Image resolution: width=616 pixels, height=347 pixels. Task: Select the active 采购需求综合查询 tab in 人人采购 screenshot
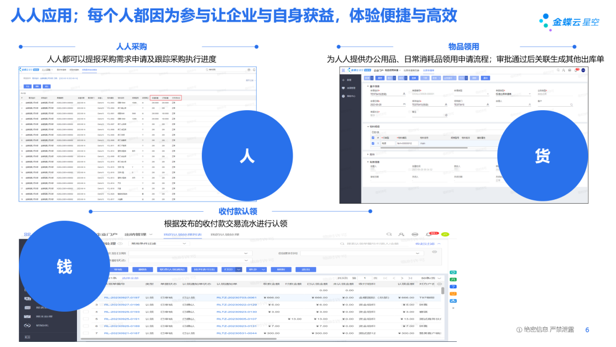click(90, 70)
